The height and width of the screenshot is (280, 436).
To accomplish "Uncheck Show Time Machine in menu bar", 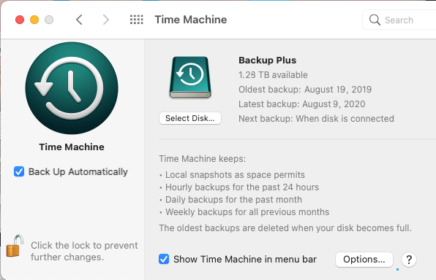I will tap(164, 259).
